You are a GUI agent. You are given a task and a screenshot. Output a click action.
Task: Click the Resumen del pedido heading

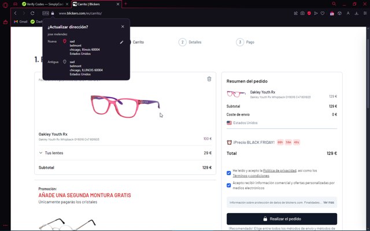click(247, 81)
